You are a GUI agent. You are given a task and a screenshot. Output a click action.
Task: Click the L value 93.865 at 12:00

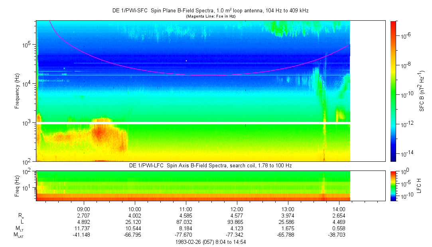[237, 222]
